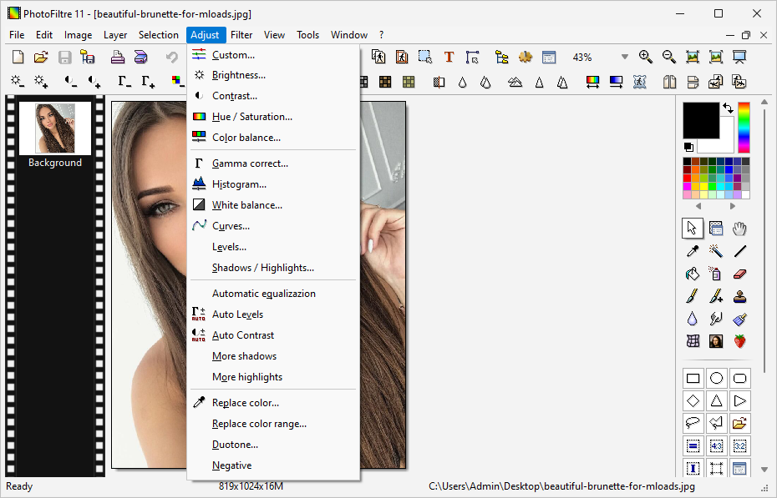Select the Airbrush spray tool
This screenshot has height=498, width=777.
point(715,273)
